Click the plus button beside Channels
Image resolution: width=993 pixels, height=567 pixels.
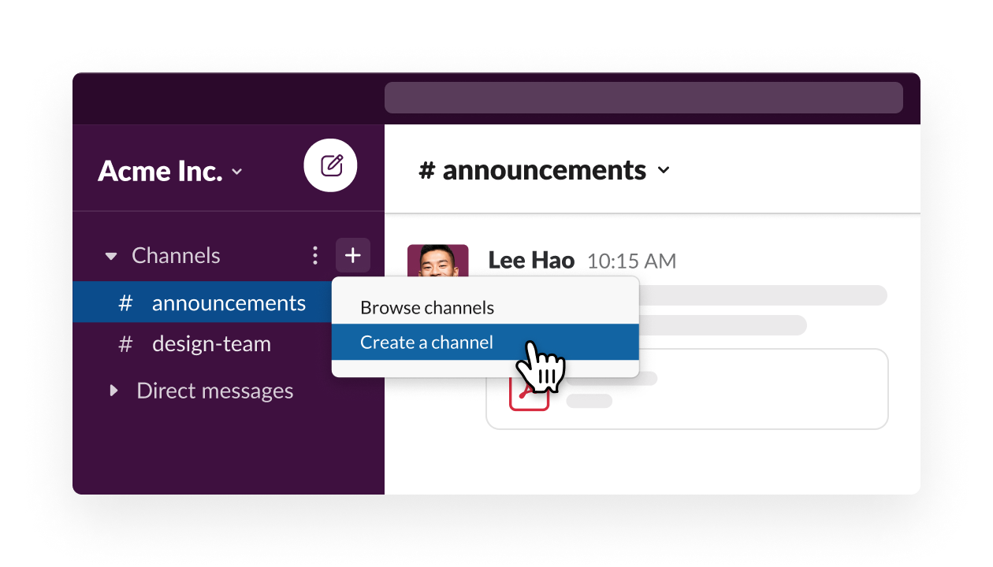tap(352, 255)
